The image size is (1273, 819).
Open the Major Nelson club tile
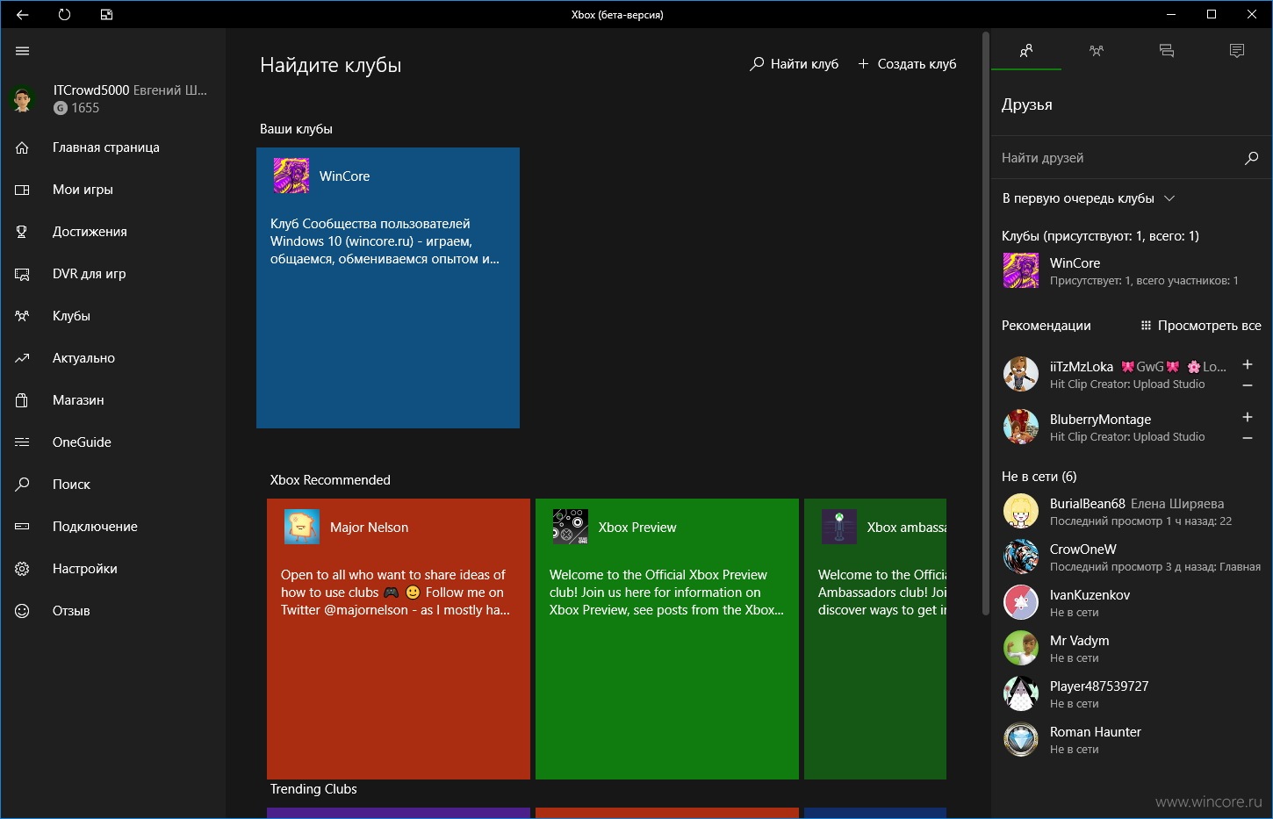tap(399, 639)
